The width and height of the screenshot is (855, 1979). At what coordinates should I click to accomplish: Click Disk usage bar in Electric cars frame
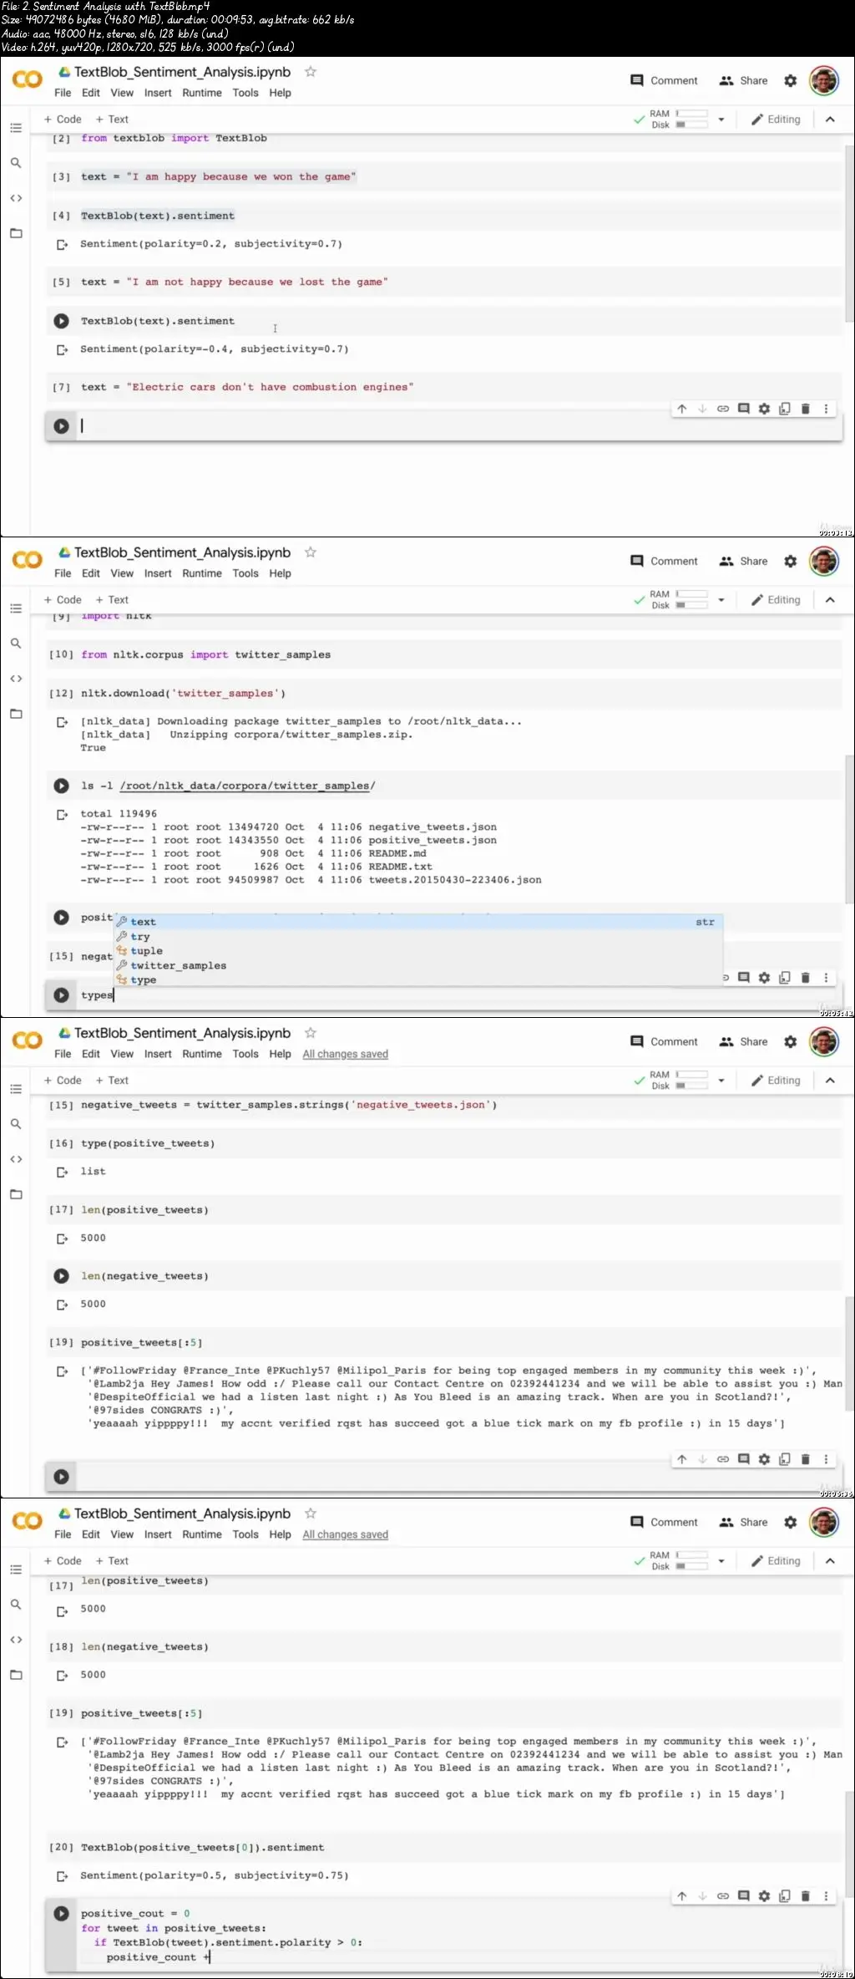tap(691, 125)
